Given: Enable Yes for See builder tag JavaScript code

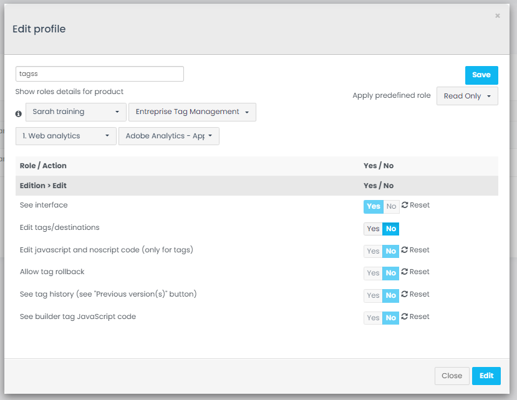Looking at the screenshot, I should click(373, 318).
